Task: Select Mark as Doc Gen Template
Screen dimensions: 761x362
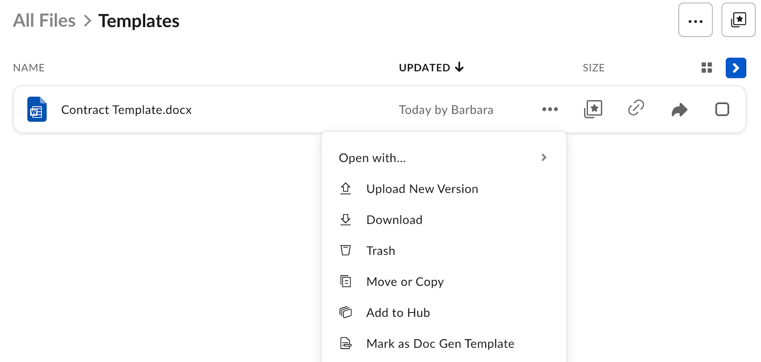Action: point(440,343)
